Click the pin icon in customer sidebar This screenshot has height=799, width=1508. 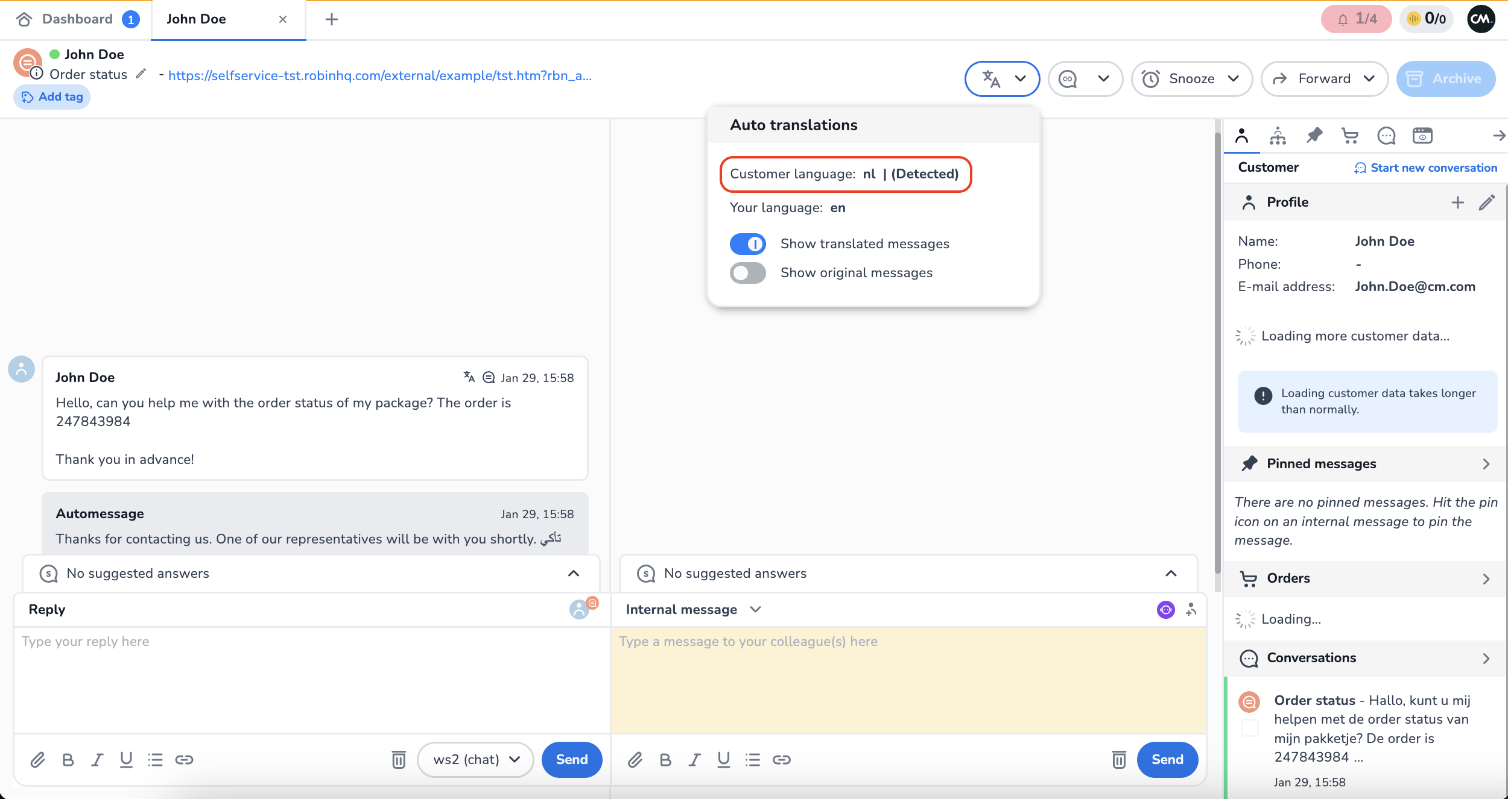pos(1314,136)
